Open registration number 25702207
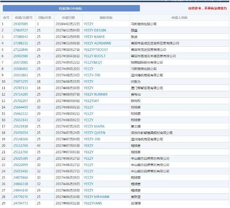230x208 pixels. [x=20, y=101]
